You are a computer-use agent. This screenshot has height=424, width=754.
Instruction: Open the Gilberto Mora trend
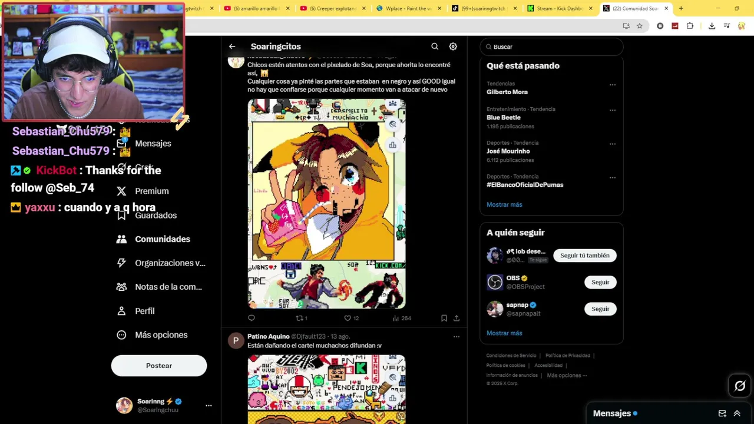[507, 92]
